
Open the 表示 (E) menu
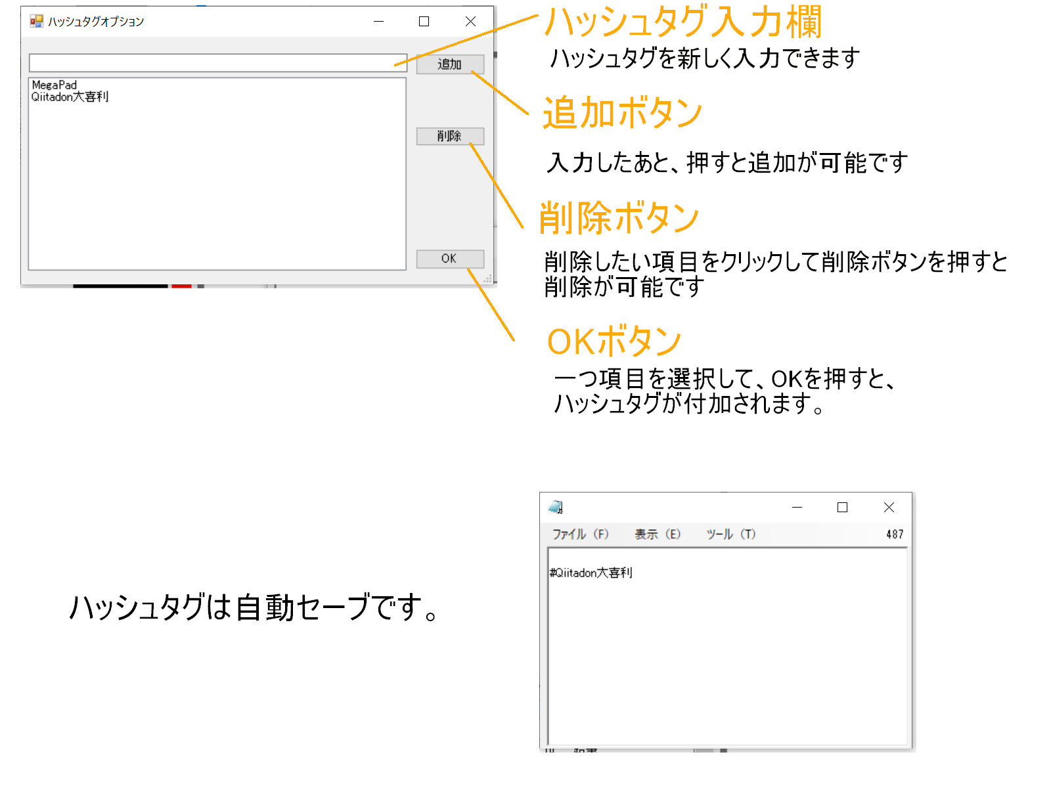click(657, 534)
